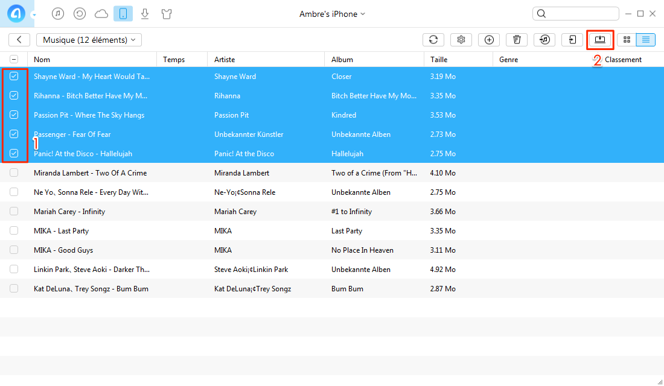Viewport: 664px width, 386px height.
Task: Open the dropdown arrow beside the logo
Action: 34,15
